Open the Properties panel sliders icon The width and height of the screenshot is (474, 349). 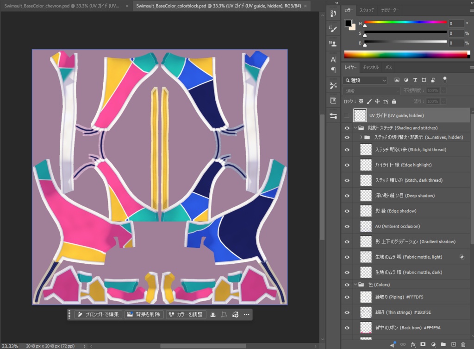[333, 116]
